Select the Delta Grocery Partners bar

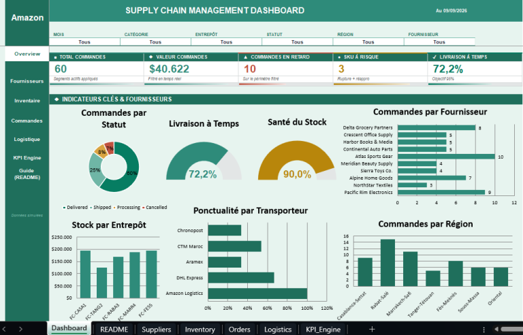437,128
